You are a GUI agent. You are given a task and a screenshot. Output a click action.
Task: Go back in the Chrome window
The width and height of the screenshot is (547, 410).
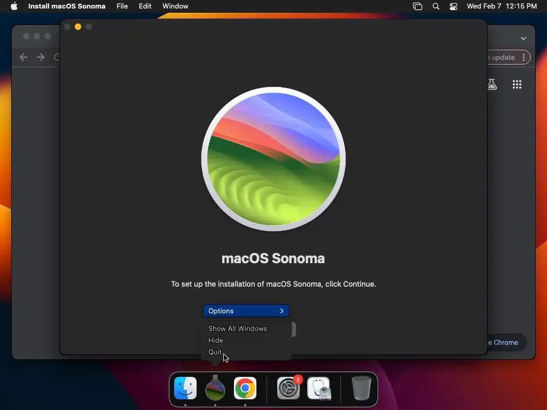point(24,57)
